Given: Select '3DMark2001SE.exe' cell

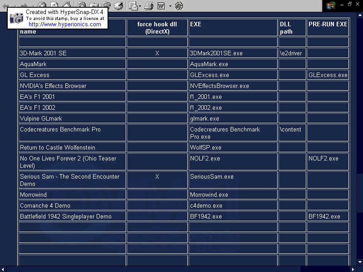Looking at the screenshot, I should pos(233,53).
